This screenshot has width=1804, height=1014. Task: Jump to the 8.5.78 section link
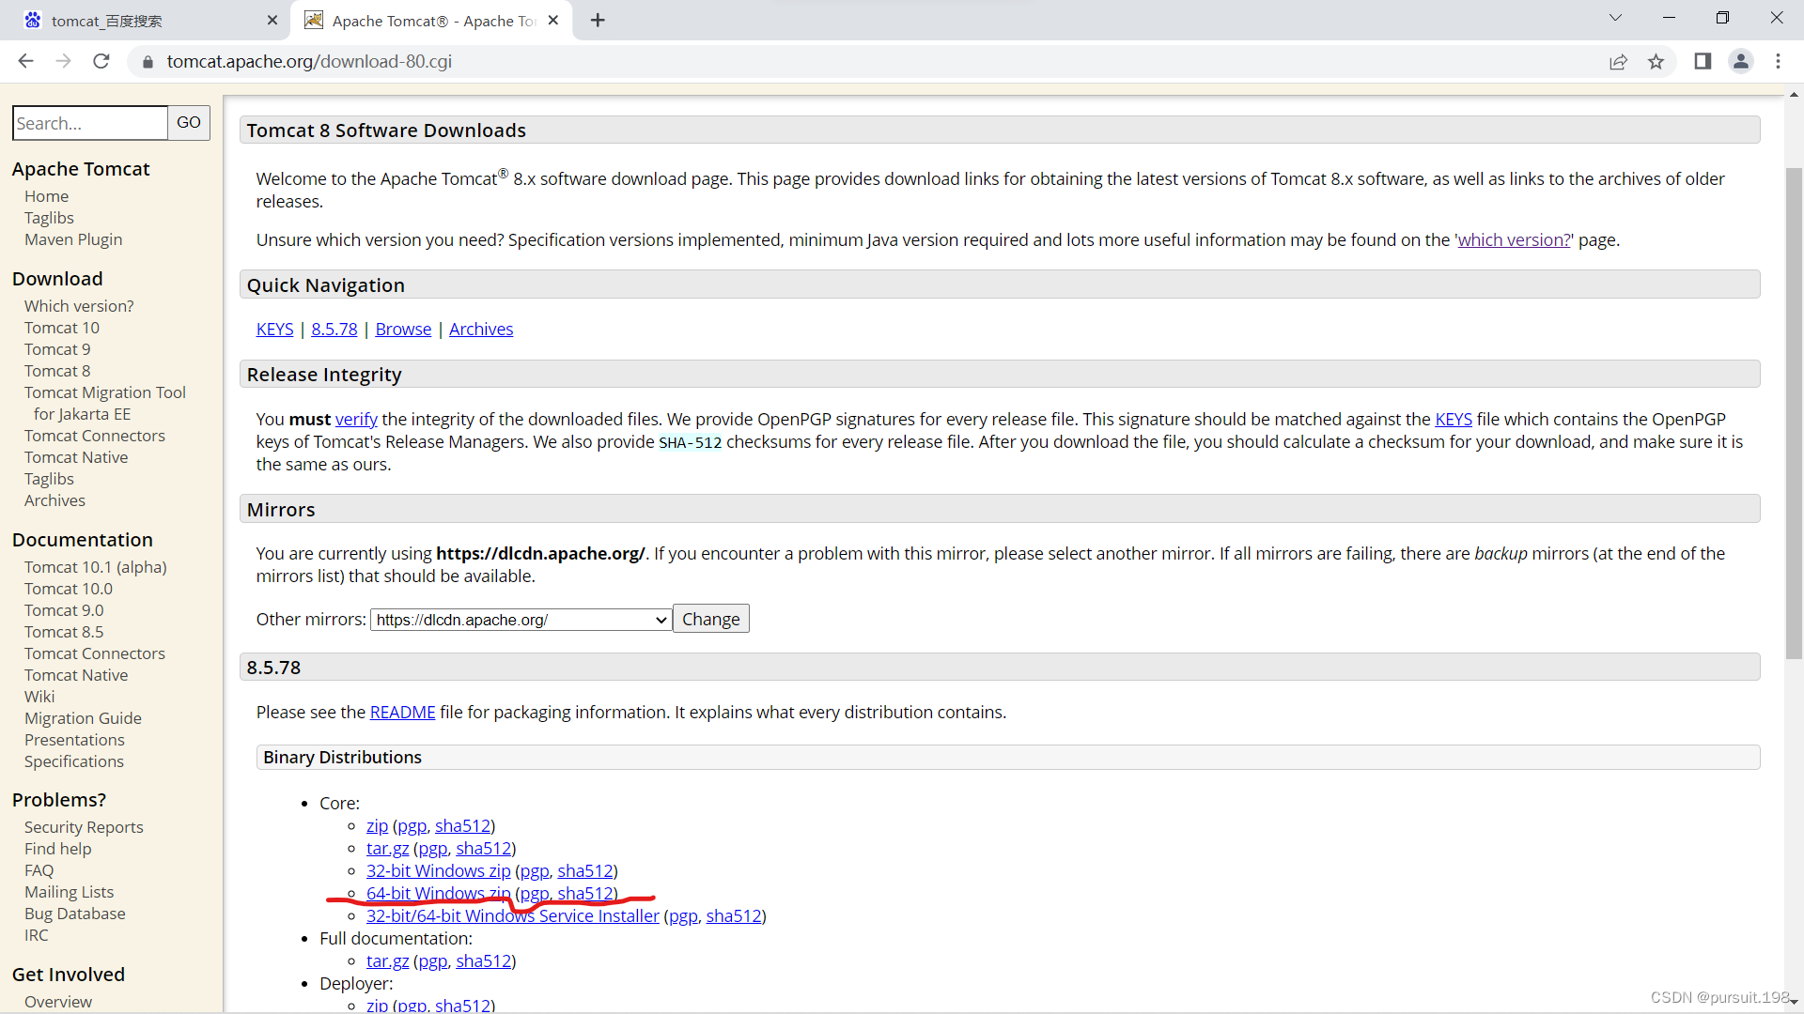[334, 330]
